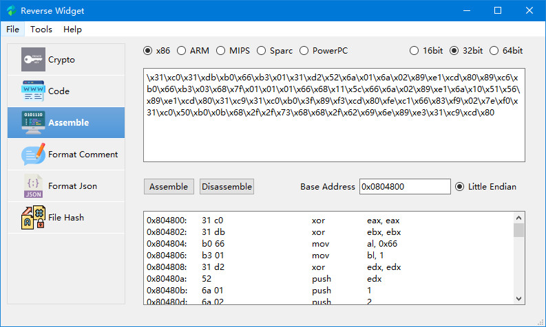Open the Help menu
This screenshot has height=327, width=546.
(x=72, y=29)
